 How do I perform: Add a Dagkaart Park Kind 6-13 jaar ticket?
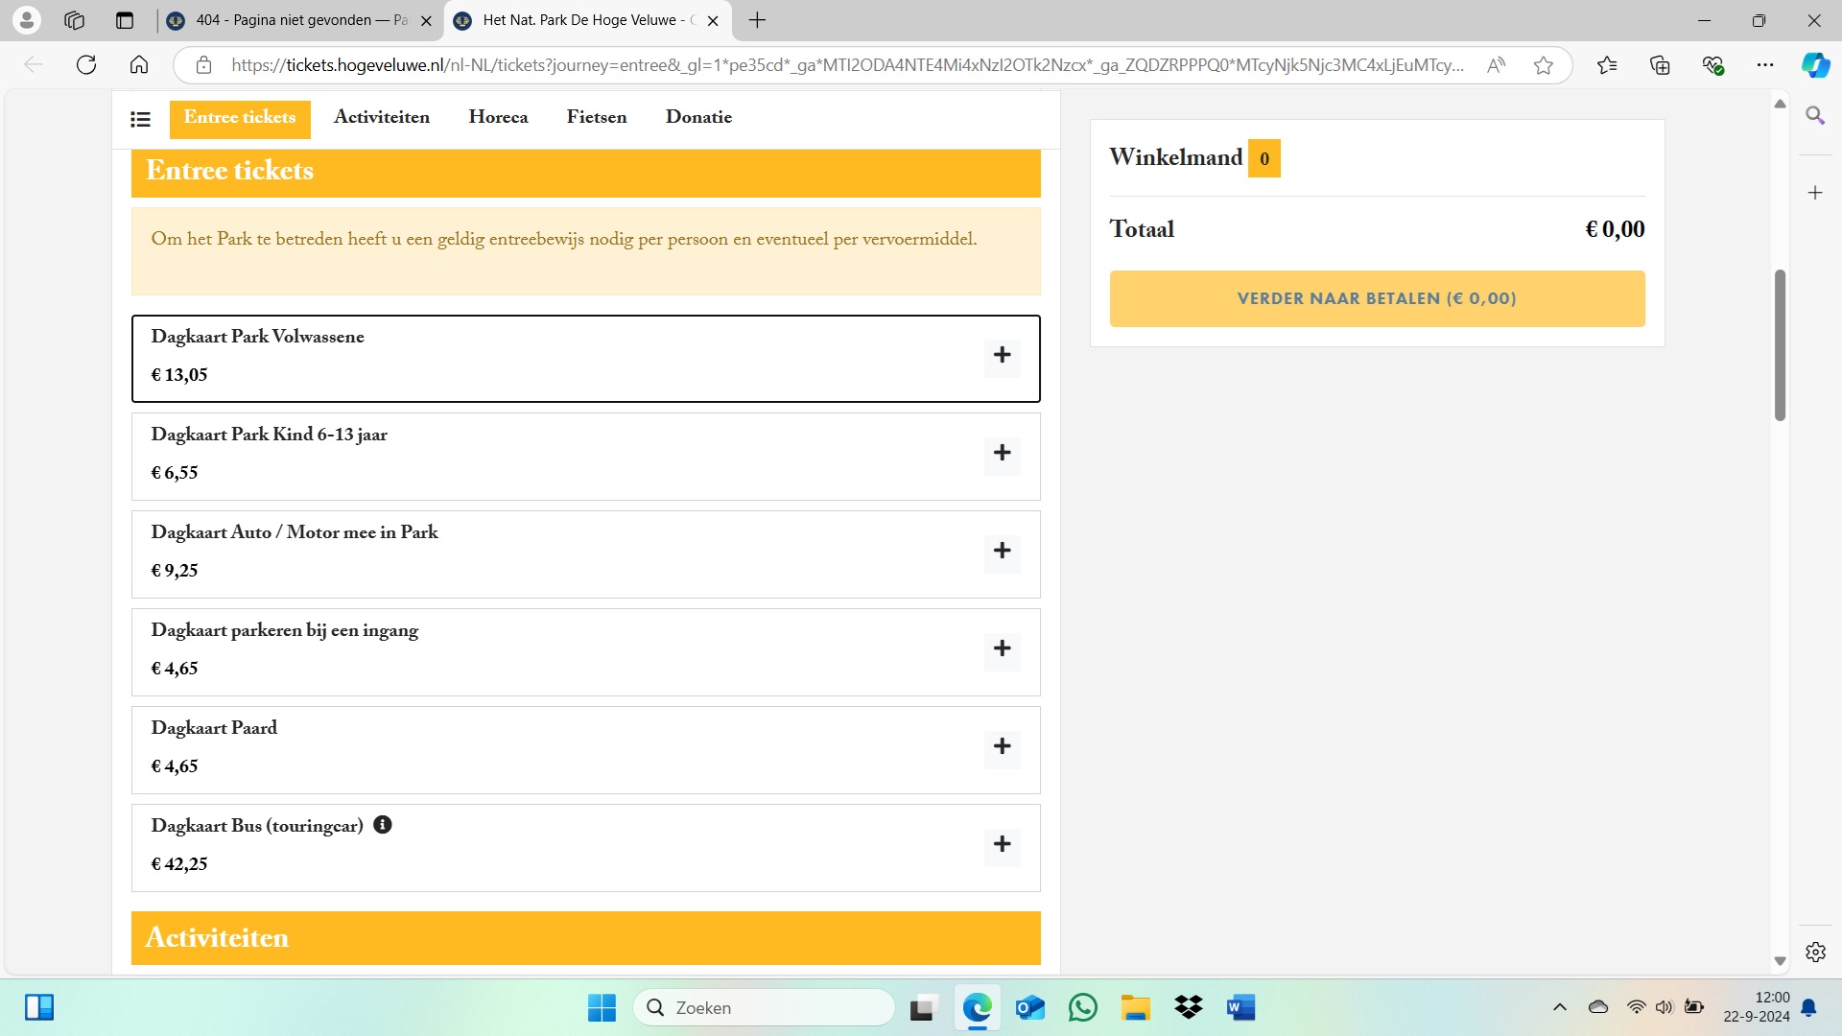(x=1002, y=454)
